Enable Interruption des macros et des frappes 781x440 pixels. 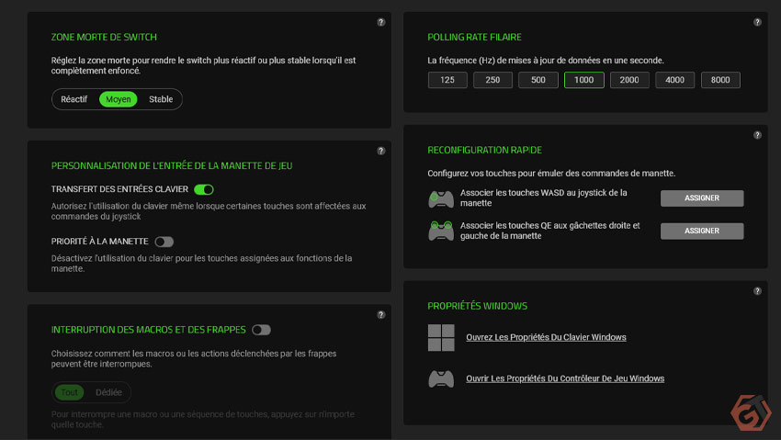261,330
